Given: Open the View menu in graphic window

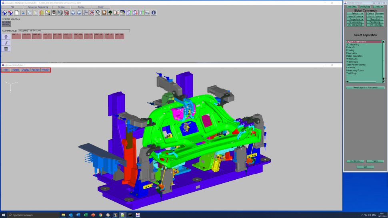Looking at the screenshot, I should point(6,70).
